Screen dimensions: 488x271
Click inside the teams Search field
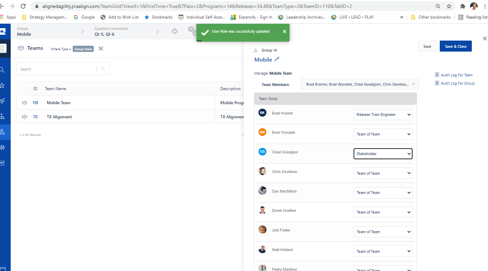55,69
